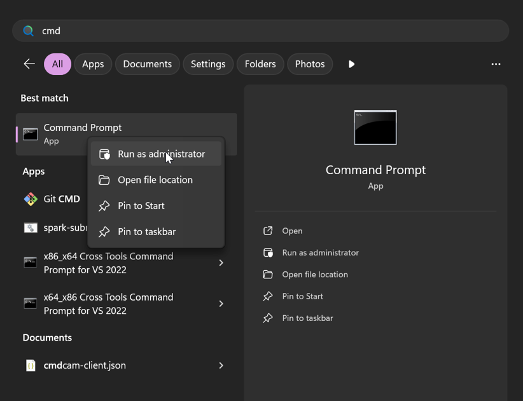Expand x64_x86 Cross Tools Command Prompt chevron
523x401 pixels.
coord(221,304)
